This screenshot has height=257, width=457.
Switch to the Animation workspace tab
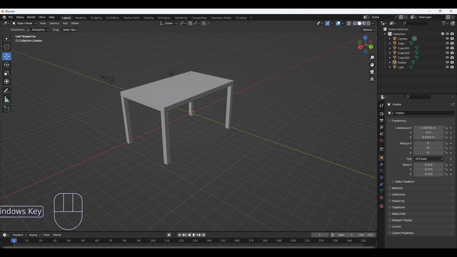tap(164, 18)
